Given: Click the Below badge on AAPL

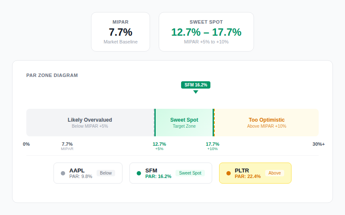Looking at the screenshot, I should click(x=106, y=173).
